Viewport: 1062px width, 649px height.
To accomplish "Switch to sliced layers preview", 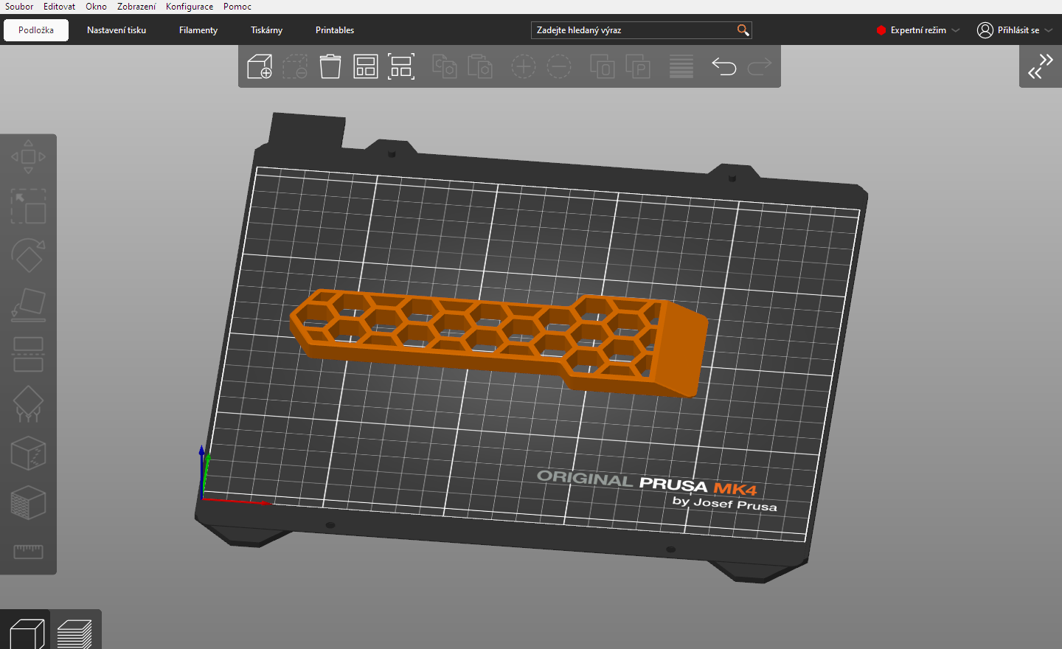I will tap(74, 634).
